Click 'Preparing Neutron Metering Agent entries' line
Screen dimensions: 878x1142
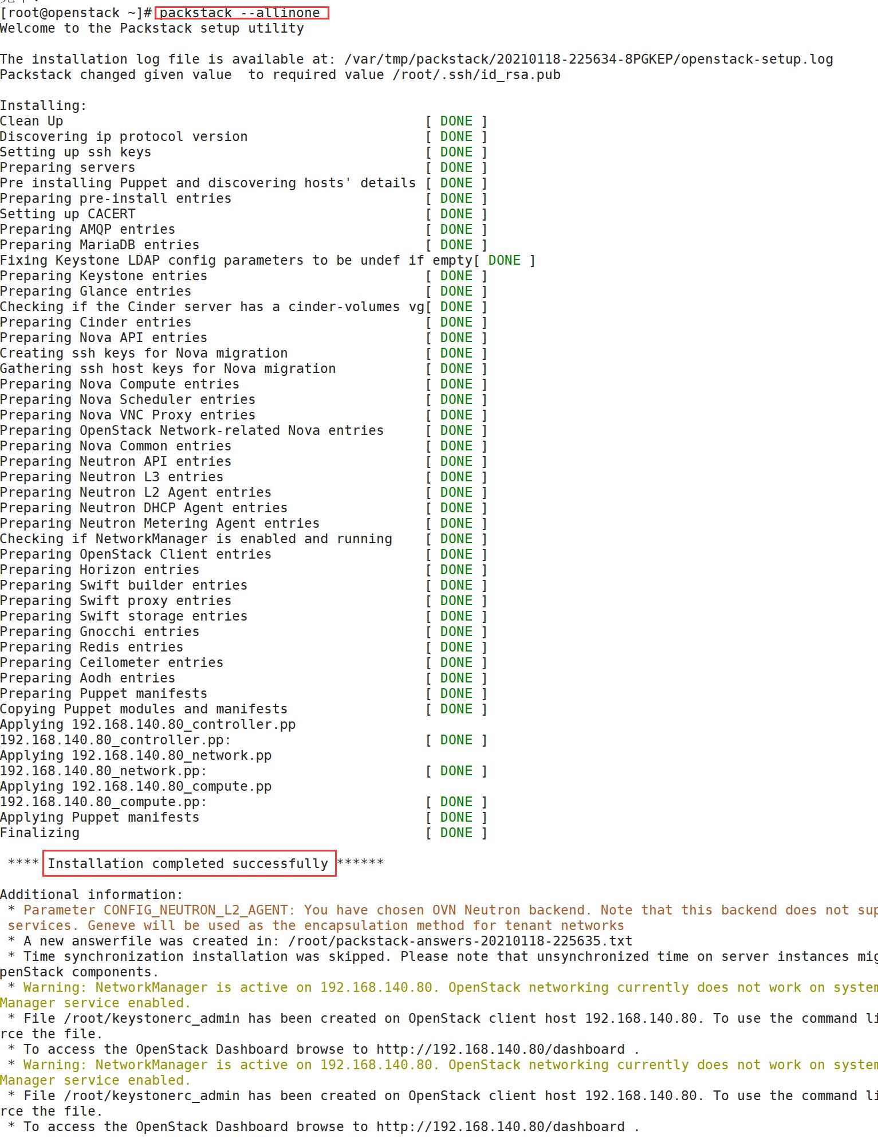(x=160, y=524)
